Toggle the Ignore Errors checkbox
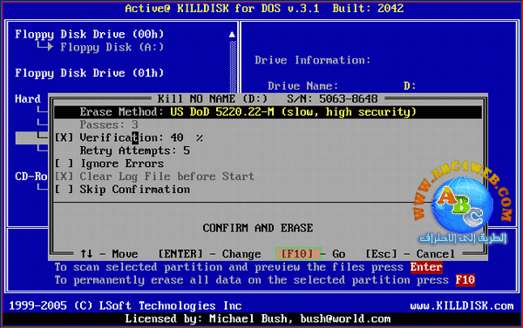Image resolution: width=523 pixels, height=328 pixels. pyautogui.click(x=64, y=164)
